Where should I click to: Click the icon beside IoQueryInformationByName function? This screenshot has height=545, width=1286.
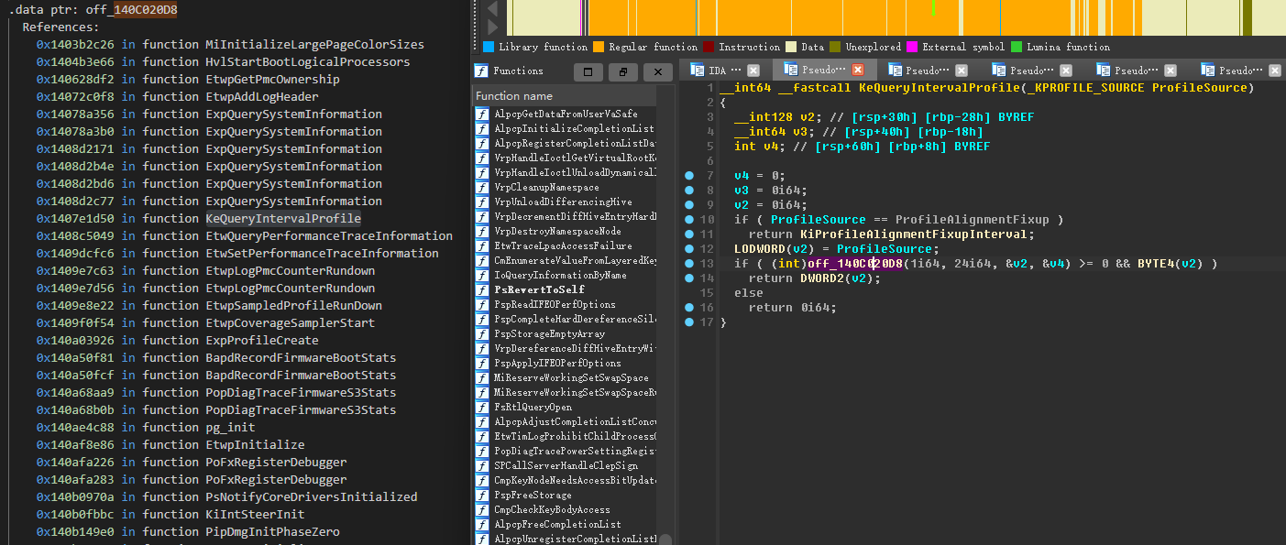coord(481,275)
